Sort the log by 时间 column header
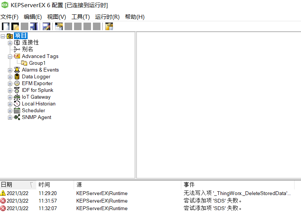Image resolution: width=301 pixels, height=212 pixels. pyautogui.click(x=55, y=185)
